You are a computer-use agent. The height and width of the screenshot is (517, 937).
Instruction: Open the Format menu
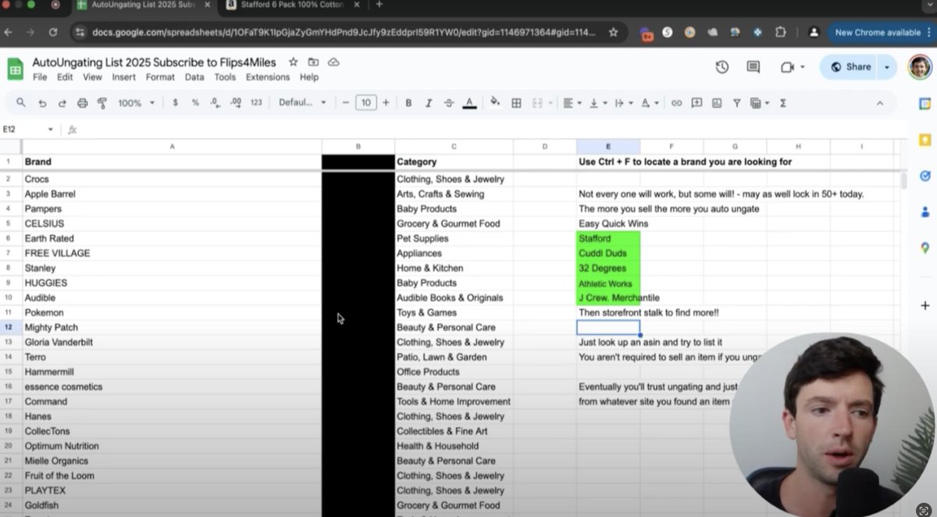coord(160,77)
